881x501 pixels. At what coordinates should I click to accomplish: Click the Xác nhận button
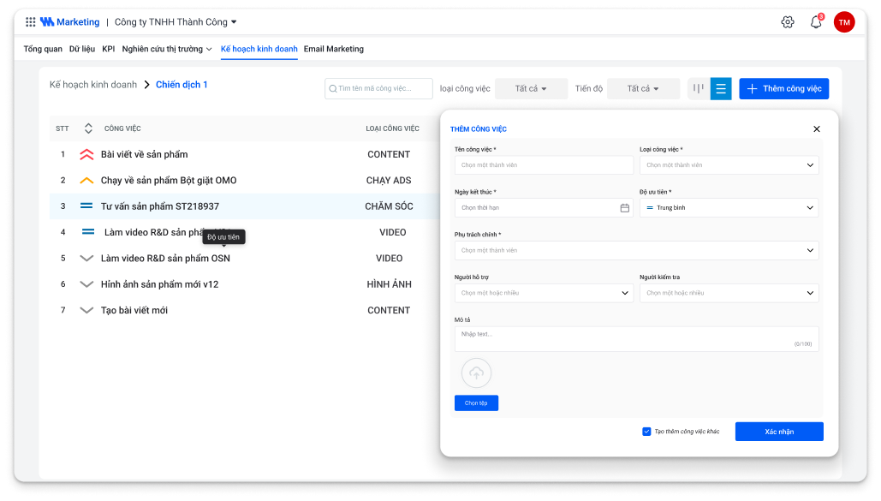(x=779, y=432)
